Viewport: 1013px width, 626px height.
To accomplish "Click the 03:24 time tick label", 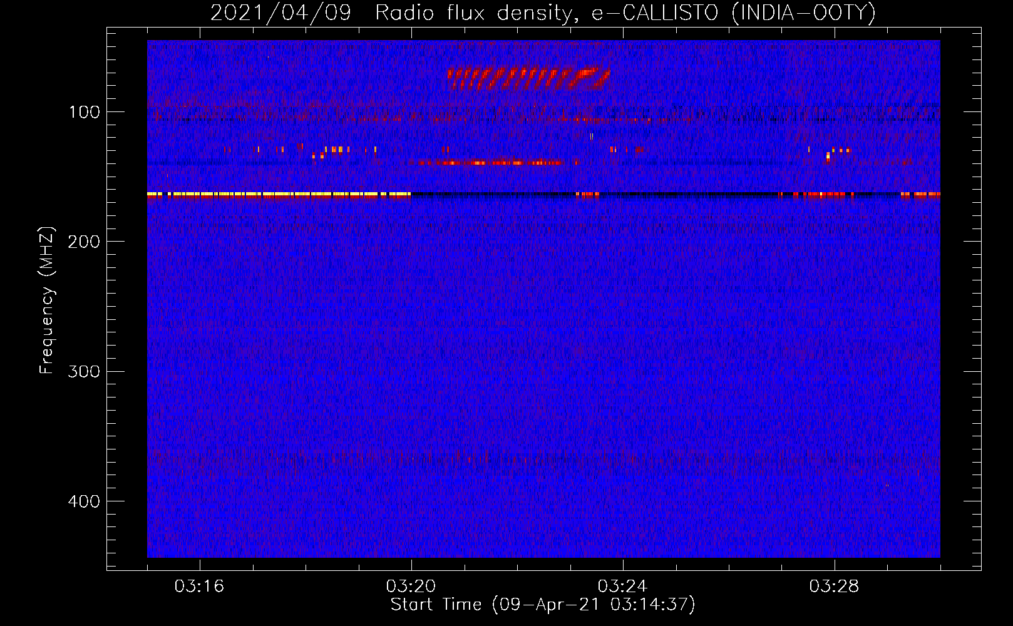I will tap(622, 587).
